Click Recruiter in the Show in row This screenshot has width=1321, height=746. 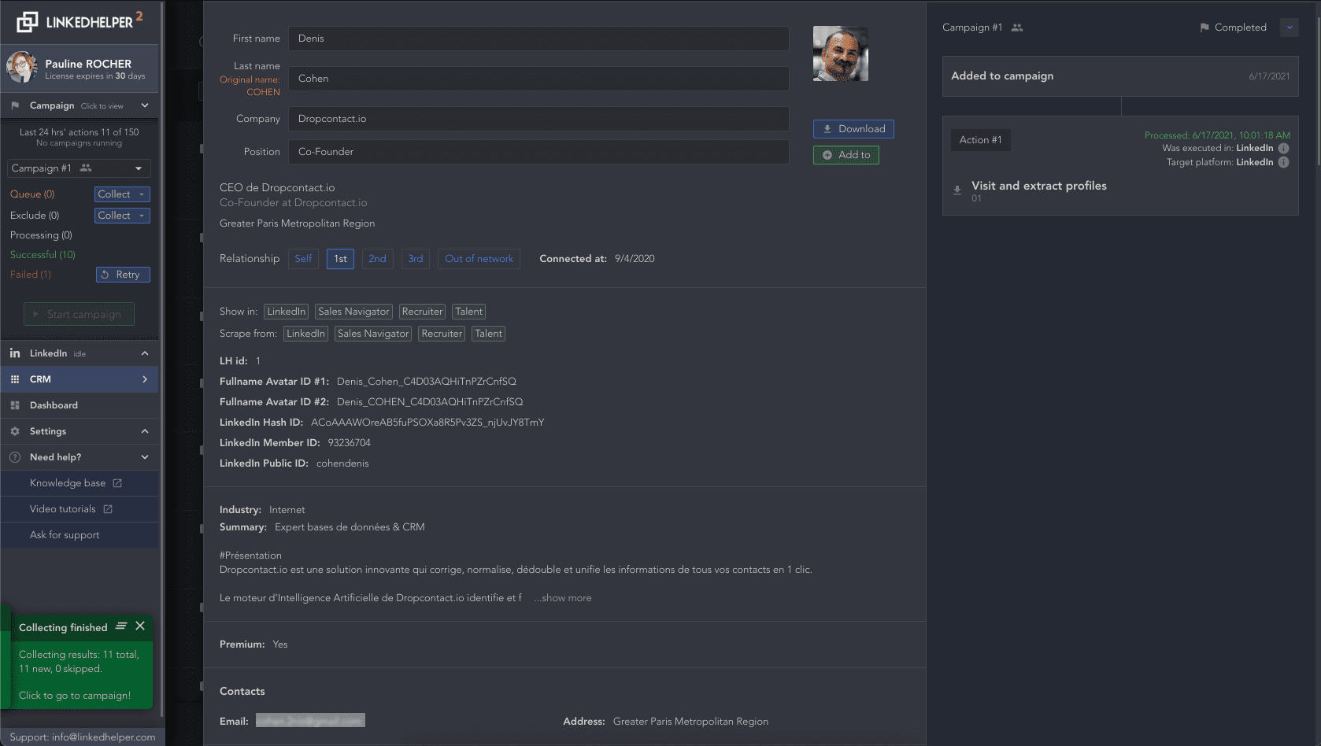click(x=423, y=312)
